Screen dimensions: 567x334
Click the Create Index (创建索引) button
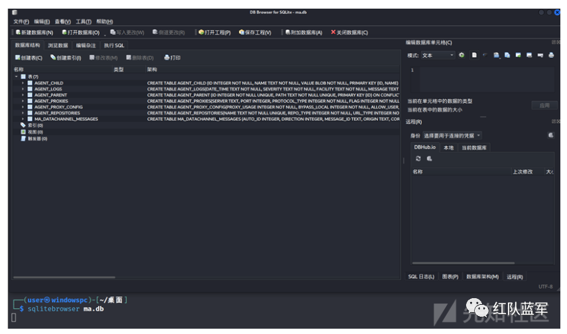click(66, 58)
